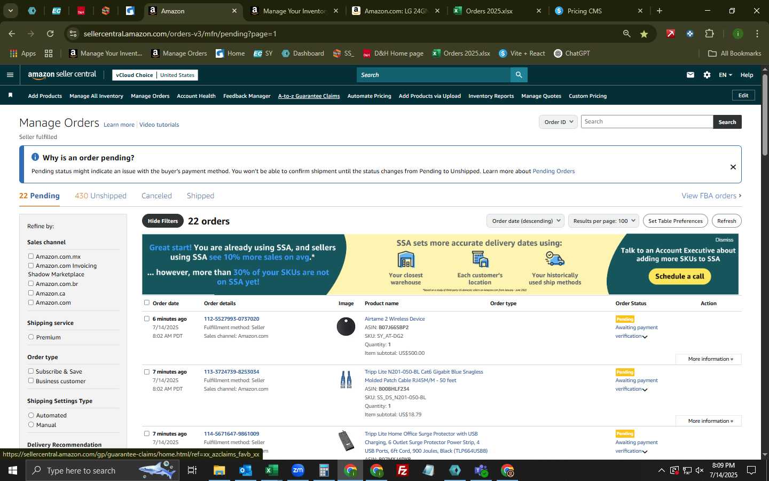
Task: Open A-to-z Guarantee Claims in nav bar
Action: tap(309, 96)
